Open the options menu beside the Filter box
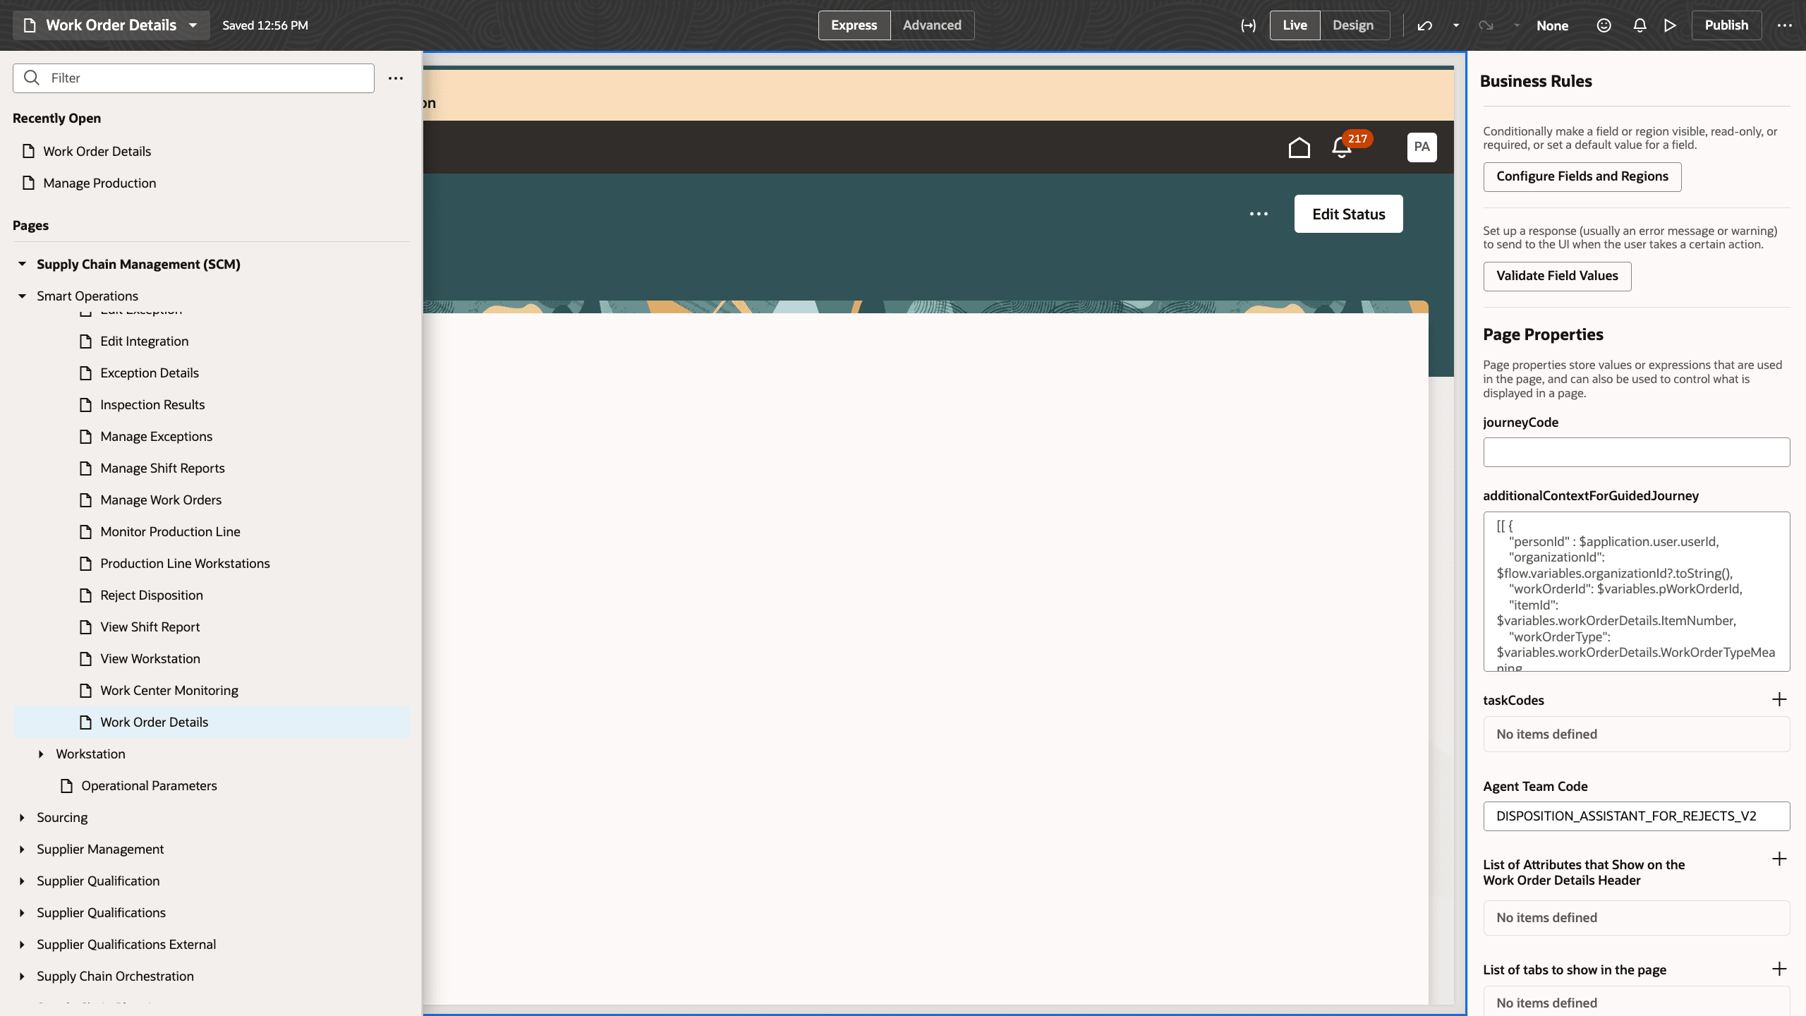 [x=395, y=78]
